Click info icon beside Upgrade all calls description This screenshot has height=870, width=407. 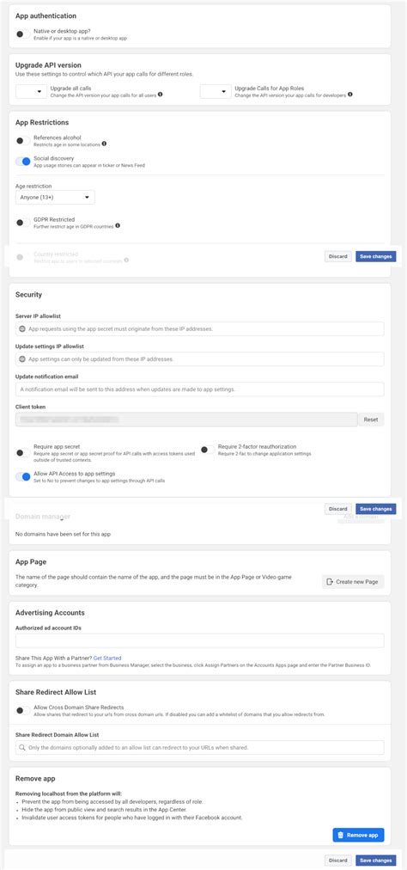[x=161, y=95]
